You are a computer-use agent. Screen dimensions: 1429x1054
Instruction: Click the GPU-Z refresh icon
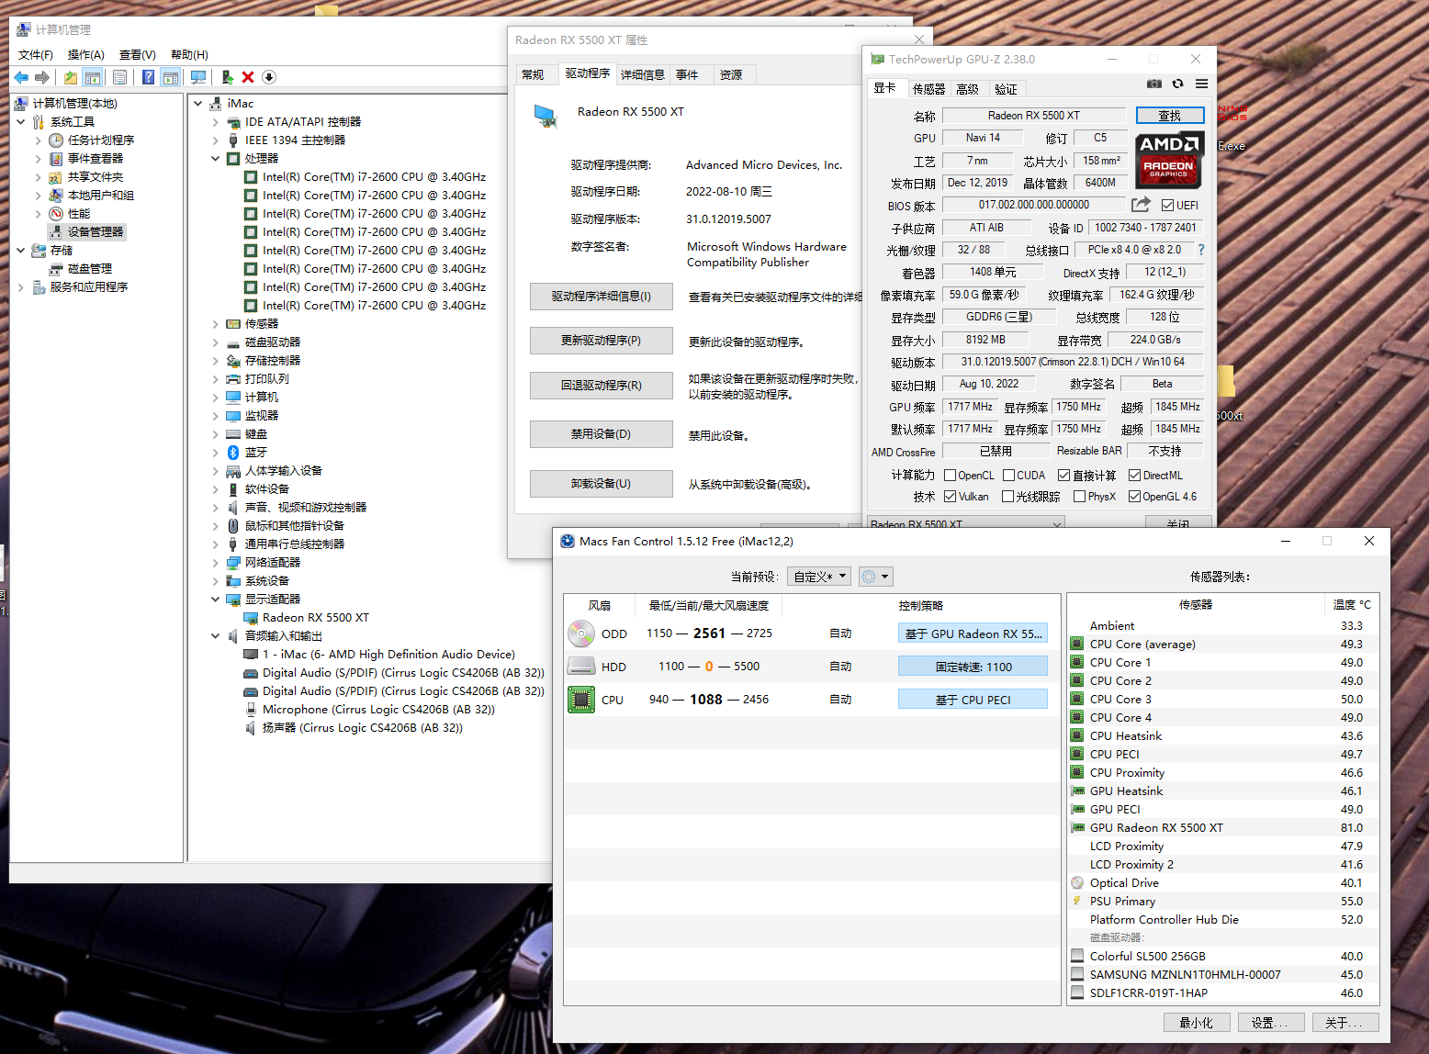point(1177,84)
